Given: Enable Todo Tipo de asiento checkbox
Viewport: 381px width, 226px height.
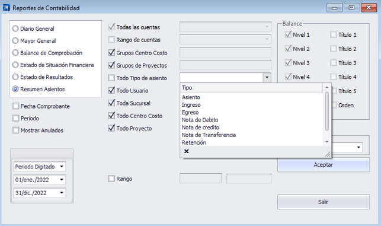Looking at the screenshot, I should coord(111,78).
